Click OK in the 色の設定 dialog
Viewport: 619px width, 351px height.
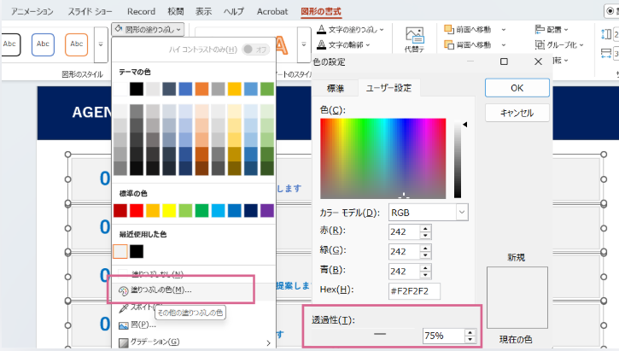517,88
